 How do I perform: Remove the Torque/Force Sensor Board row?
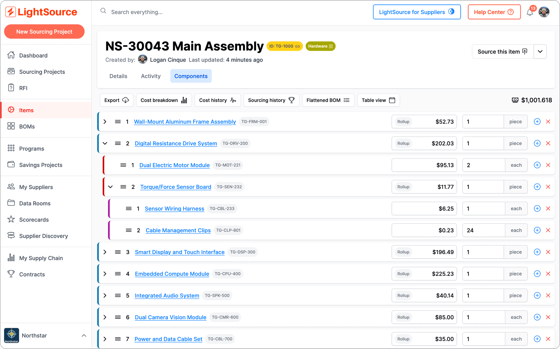(x=548, y=187)
